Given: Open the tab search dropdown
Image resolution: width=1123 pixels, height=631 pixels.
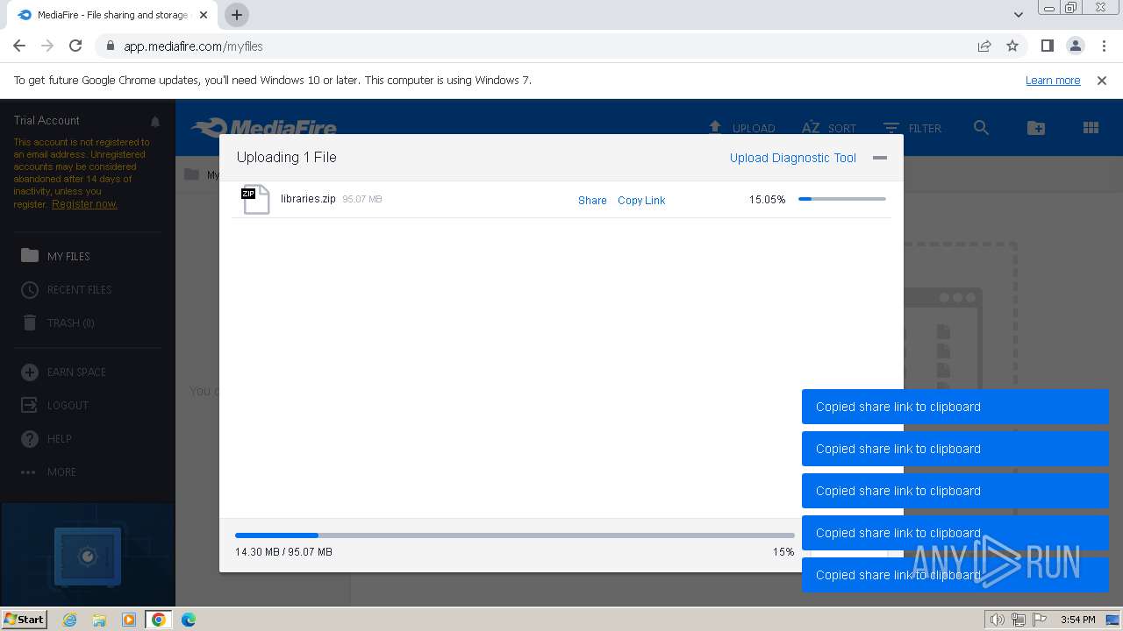Looking at the screenshot, I should click(x=1018, y=15).
